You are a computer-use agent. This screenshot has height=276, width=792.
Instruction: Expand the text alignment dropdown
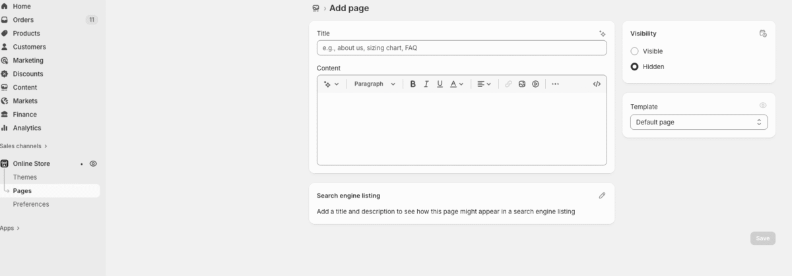click(484, 84)
